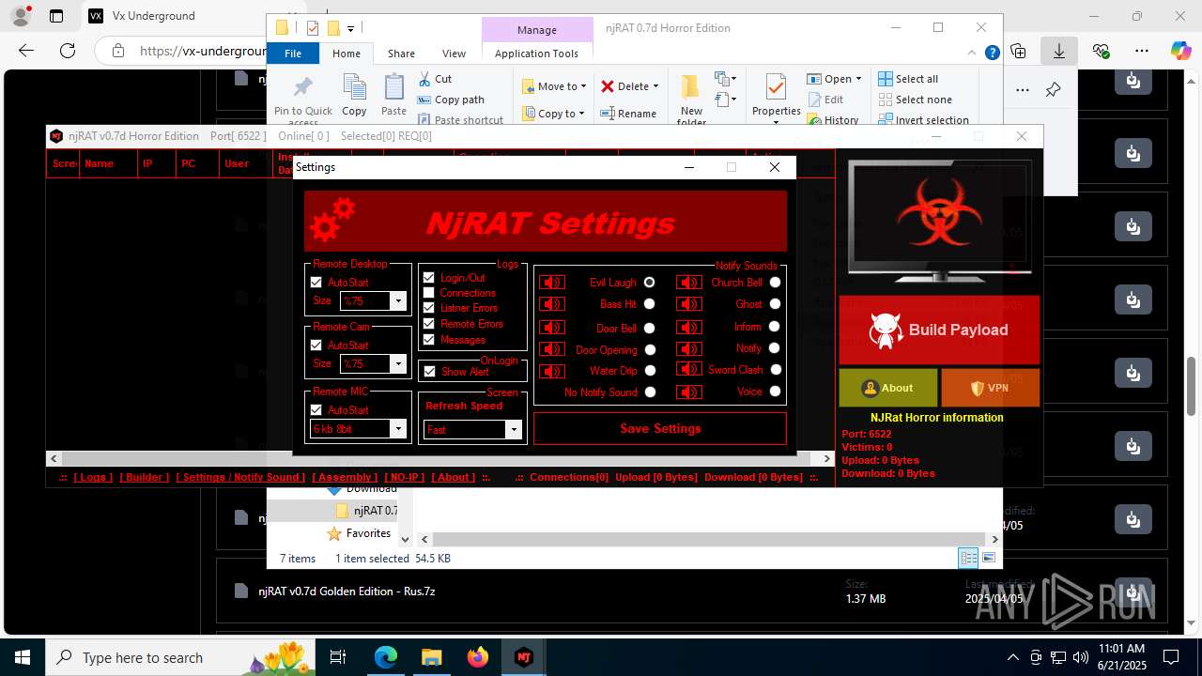Click njRAT icon in taskbar

(x=524, y=657)
